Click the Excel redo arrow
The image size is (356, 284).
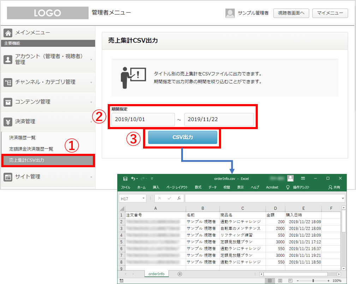[143, 179]
